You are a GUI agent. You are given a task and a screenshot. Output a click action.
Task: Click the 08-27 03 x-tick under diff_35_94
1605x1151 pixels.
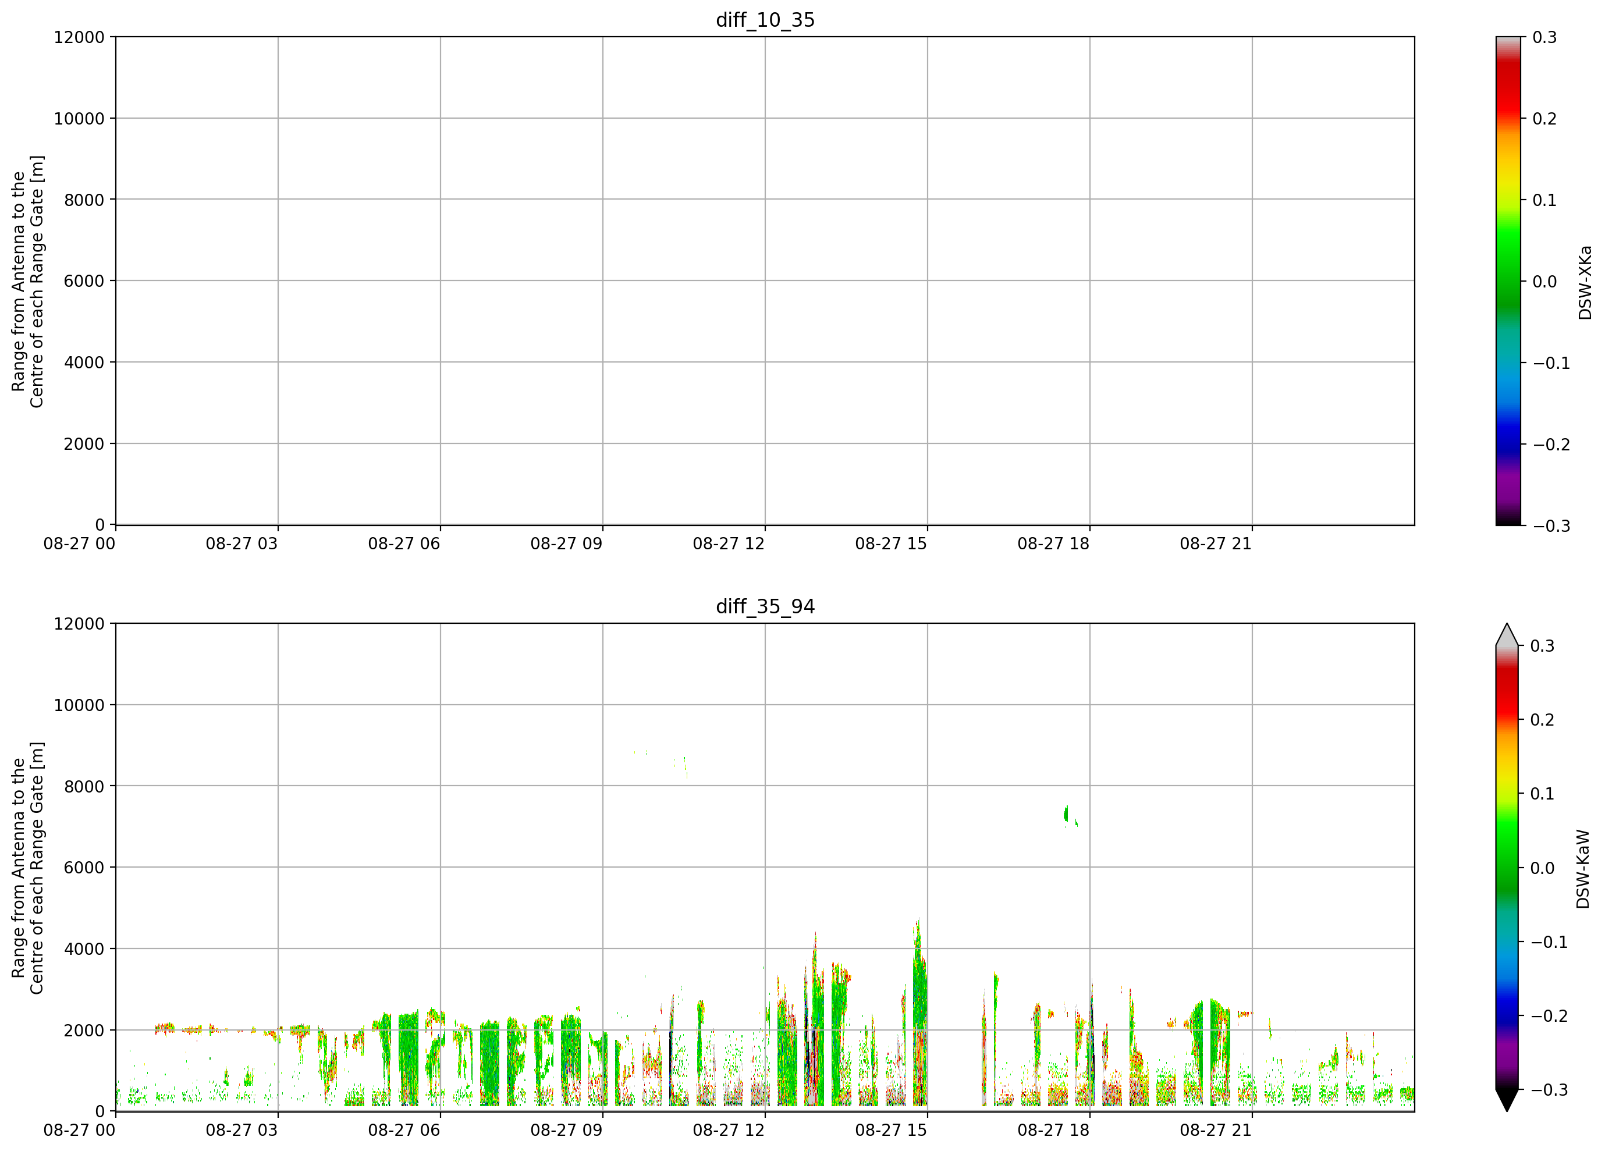point(242,1130)
